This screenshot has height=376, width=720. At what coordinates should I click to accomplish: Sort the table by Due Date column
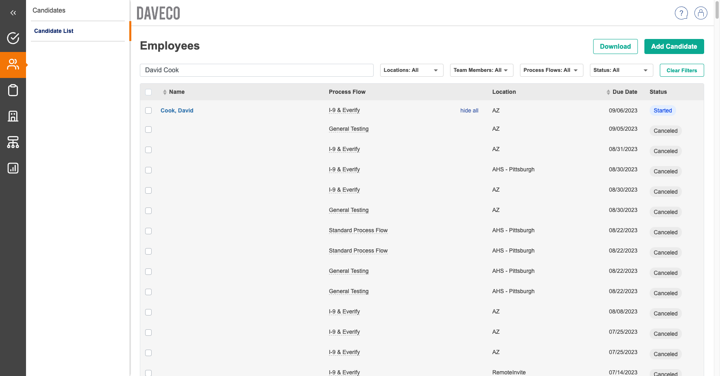click(x=624, y=92)
